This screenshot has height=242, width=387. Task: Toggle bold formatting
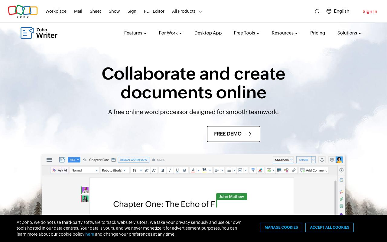pyautogui.click(x=163, y=170)
